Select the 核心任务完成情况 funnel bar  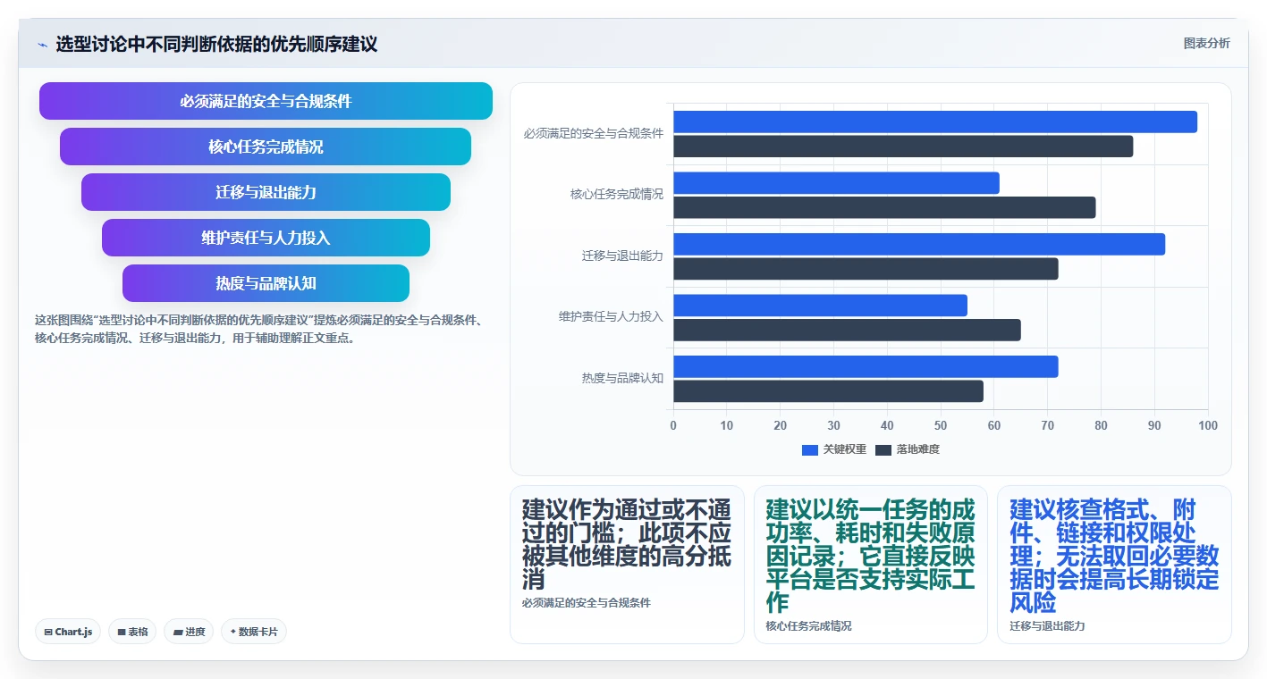pos(266,147)
